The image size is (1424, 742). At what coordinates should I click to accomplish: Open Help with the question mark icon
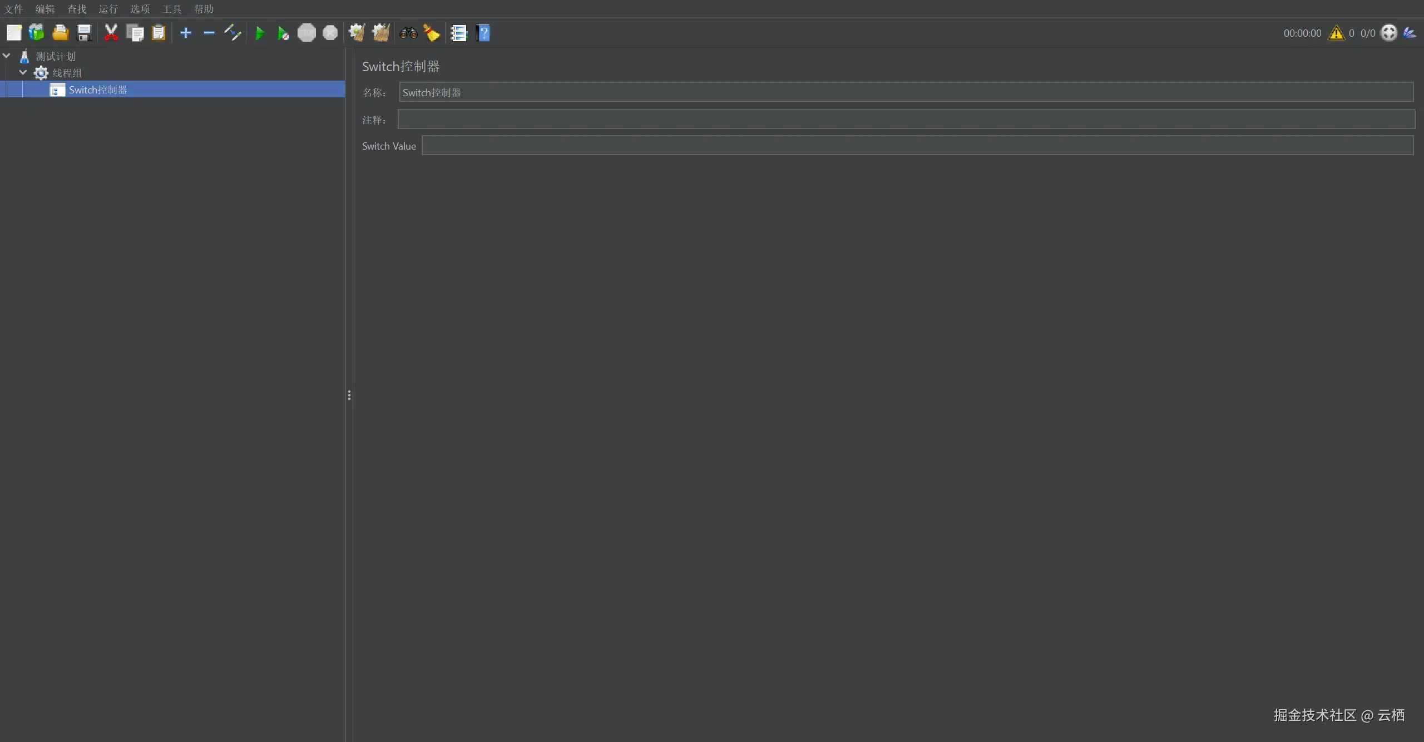tap(483, 33)
